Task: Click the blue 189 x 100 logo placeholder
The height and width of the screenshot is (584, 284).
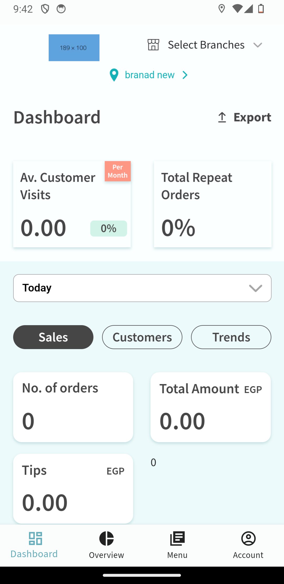Action: click(x=74, y=48)
